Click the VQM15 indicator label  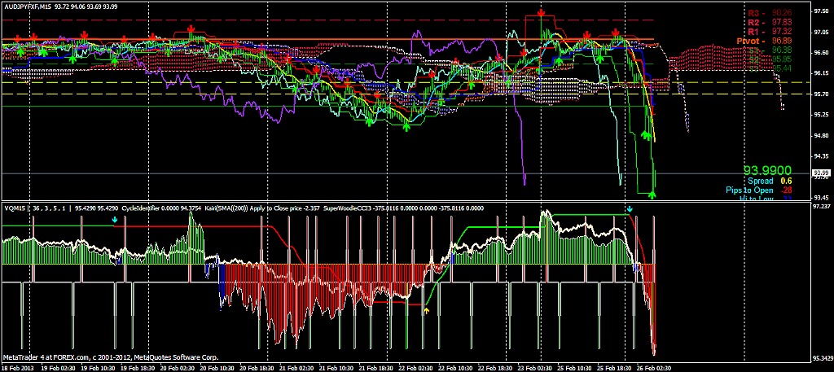tap(16, 208)
